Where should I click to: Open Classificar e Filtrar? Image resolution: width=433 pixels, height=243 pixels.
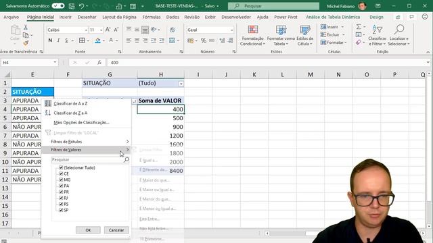tap(378, 36)
